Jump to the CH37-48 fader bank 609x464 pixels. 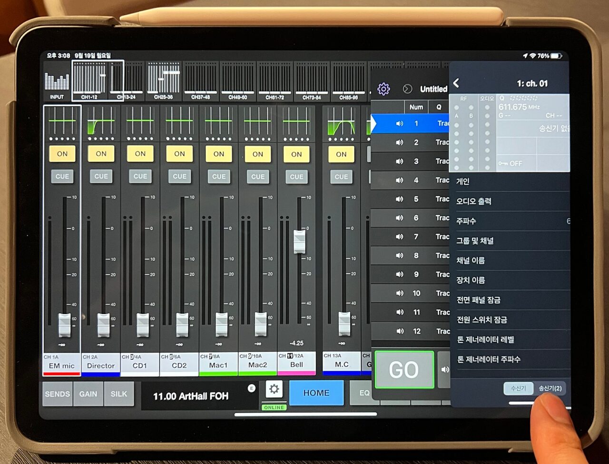[x=200, y=81]
